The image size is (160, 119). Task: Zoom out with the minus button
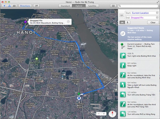tap(99, 114)
